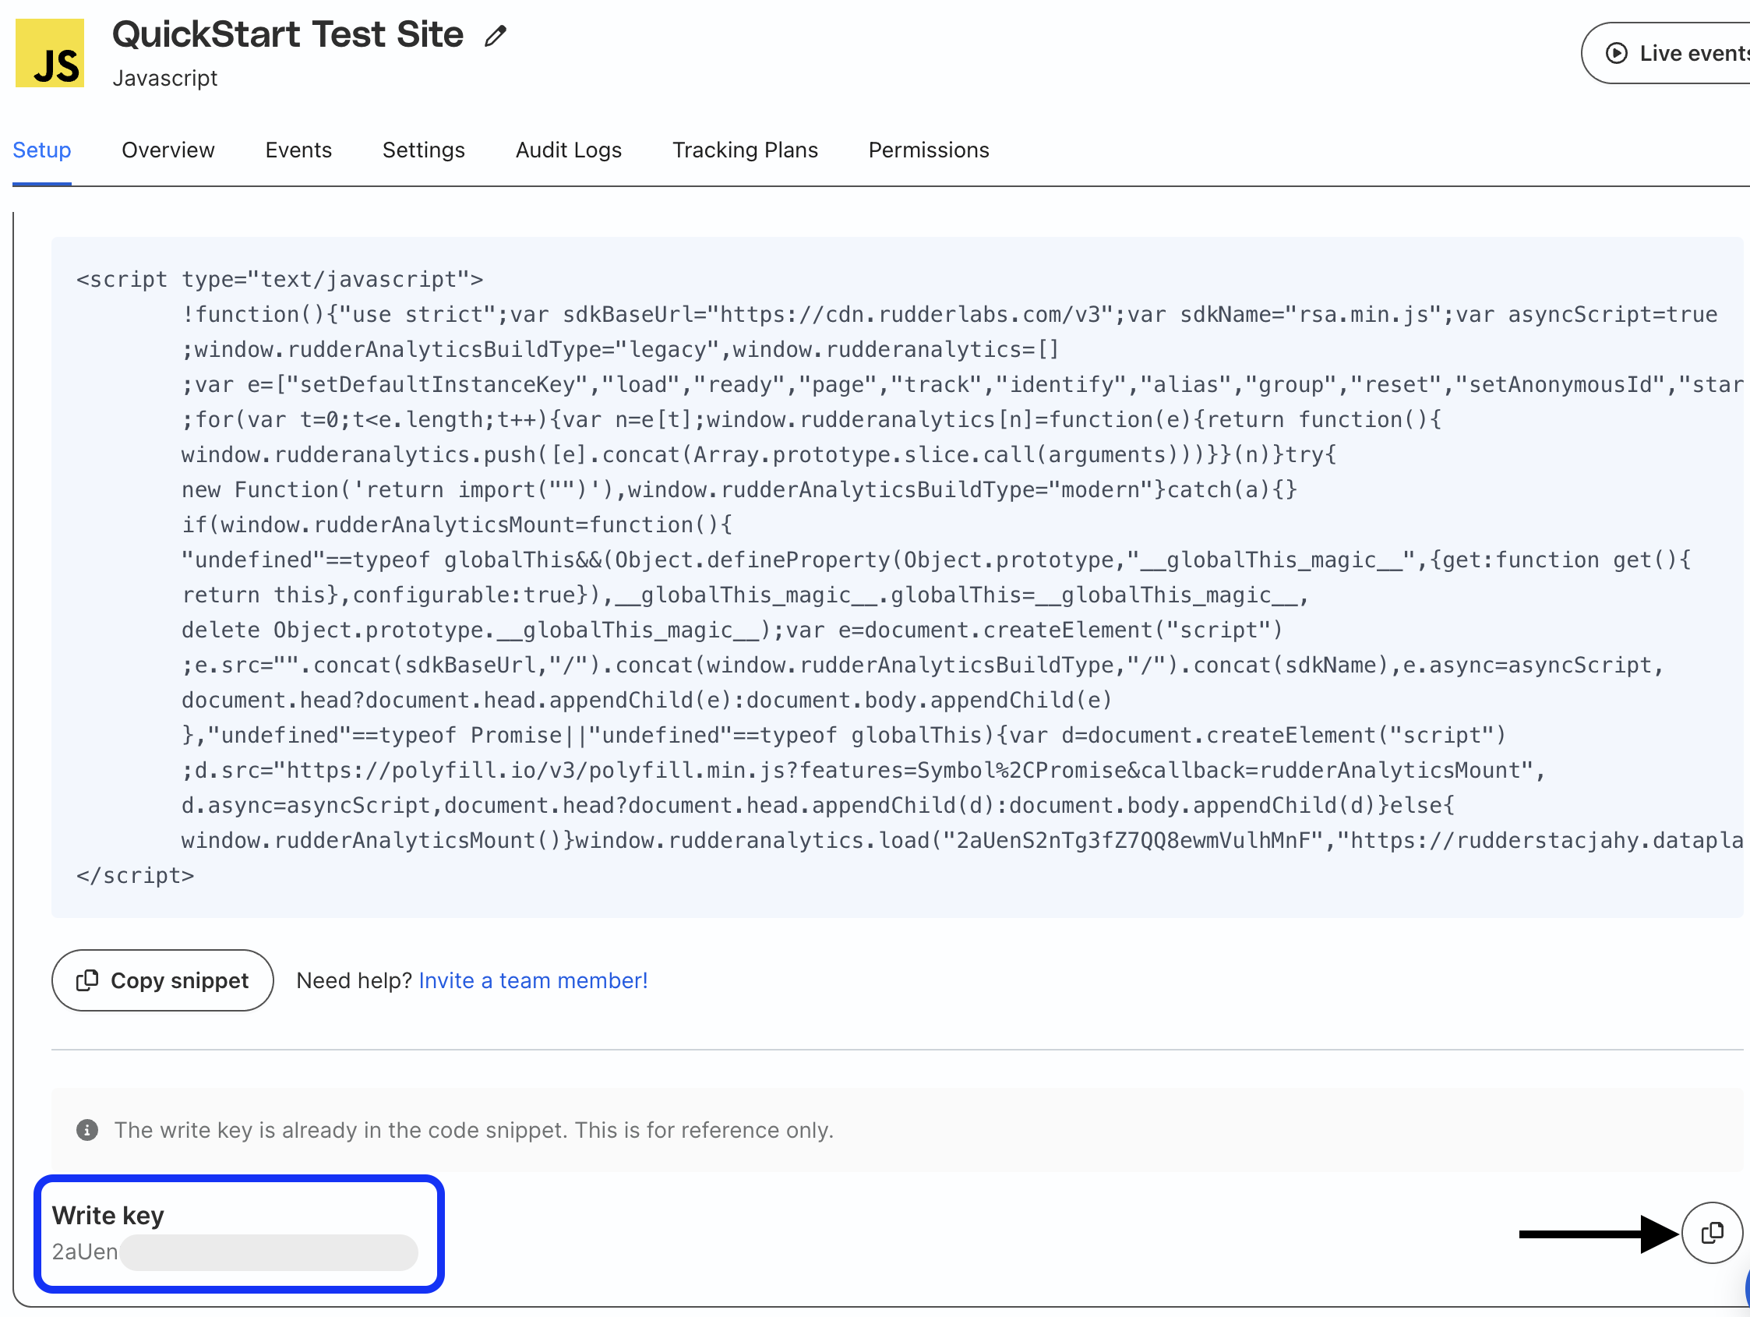Select the Permissions tab
The height and width of the screenshot is (1317, 1750).
tap(929, 150)
